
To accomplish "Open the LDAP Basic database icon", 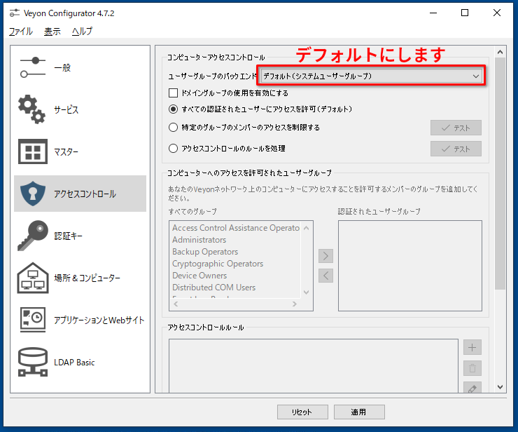I will [x=33, y=362].
